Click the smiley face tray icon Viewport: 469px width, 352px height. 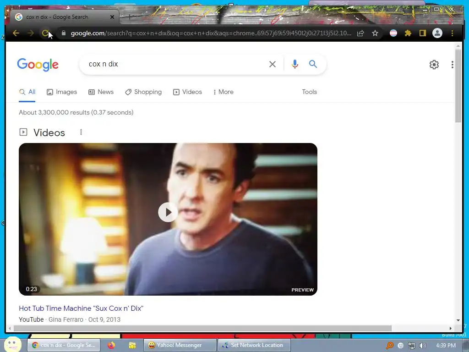pyautogui.click(x=400, y=346)
